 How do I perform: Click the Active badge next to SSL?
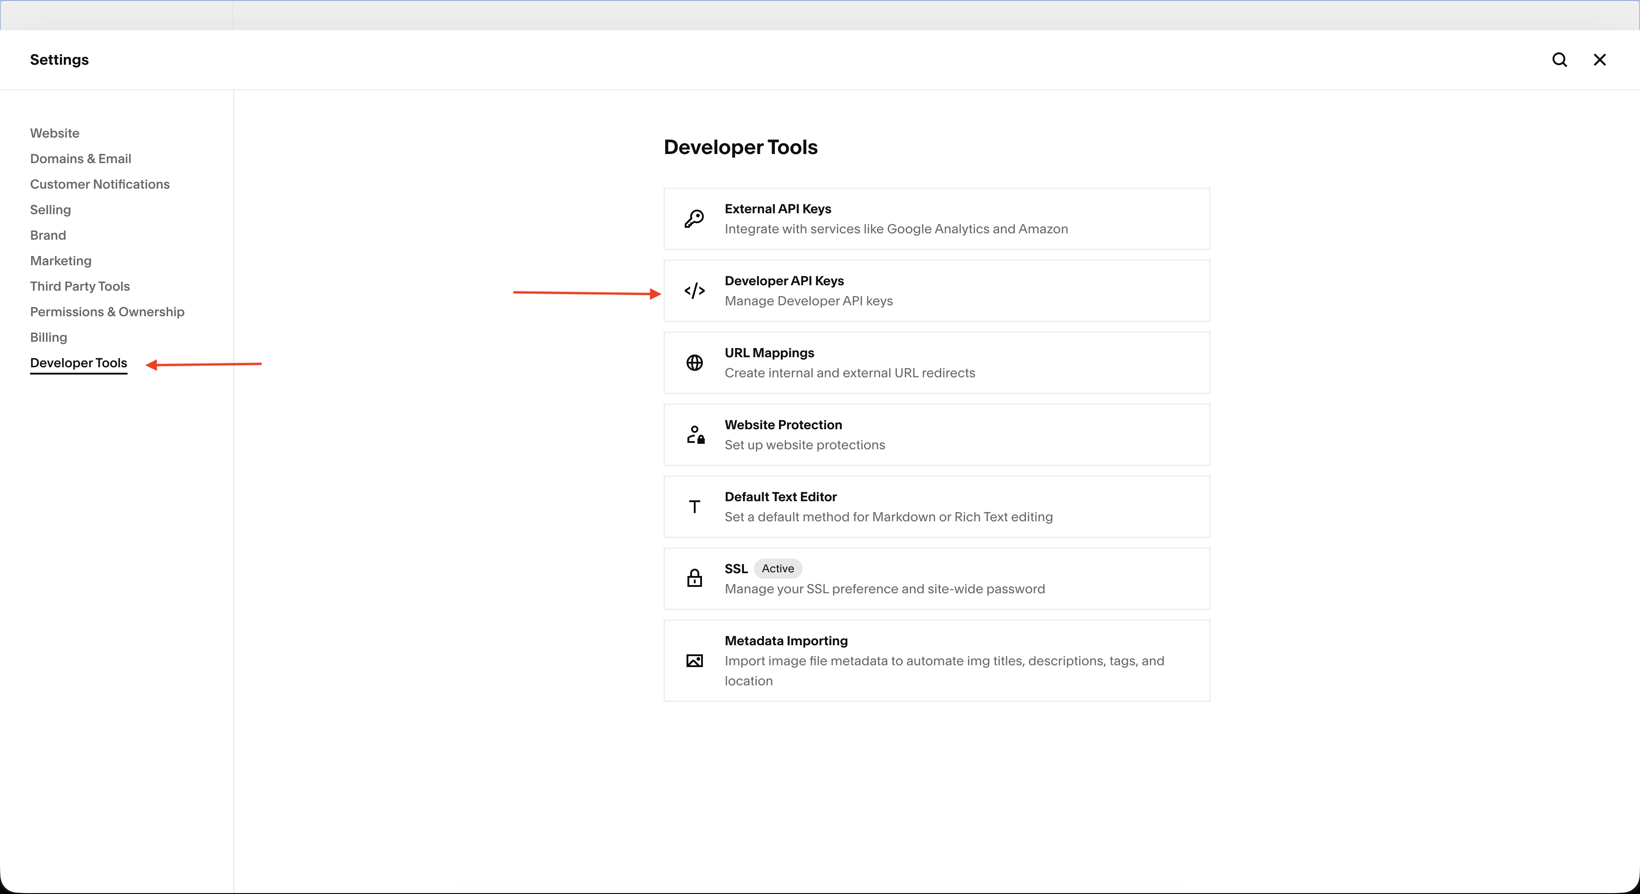pyautogui.click(x=777, y=569)
